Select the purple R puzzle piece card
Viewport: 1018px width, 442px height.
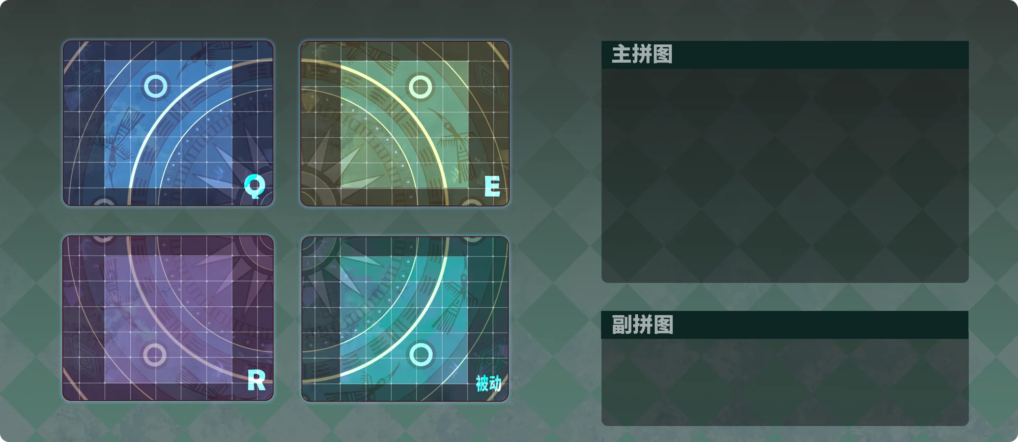pos(168,318)
